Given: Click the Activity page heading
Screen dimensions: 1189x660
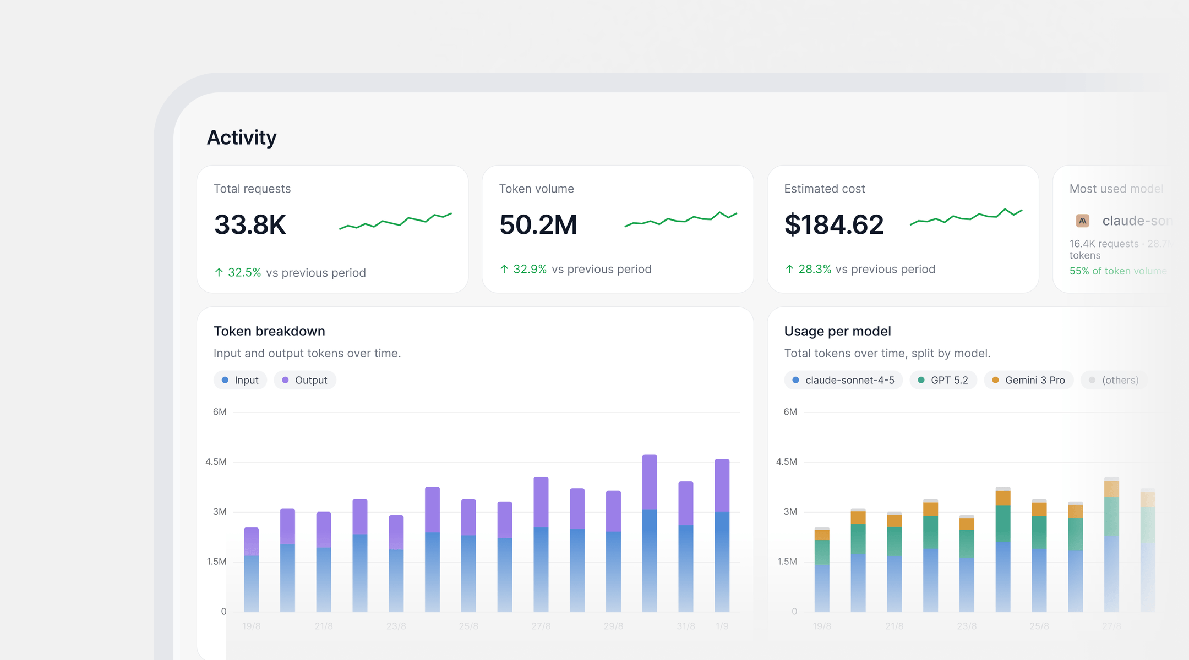Looking at the screenshot, I should 242,137.
